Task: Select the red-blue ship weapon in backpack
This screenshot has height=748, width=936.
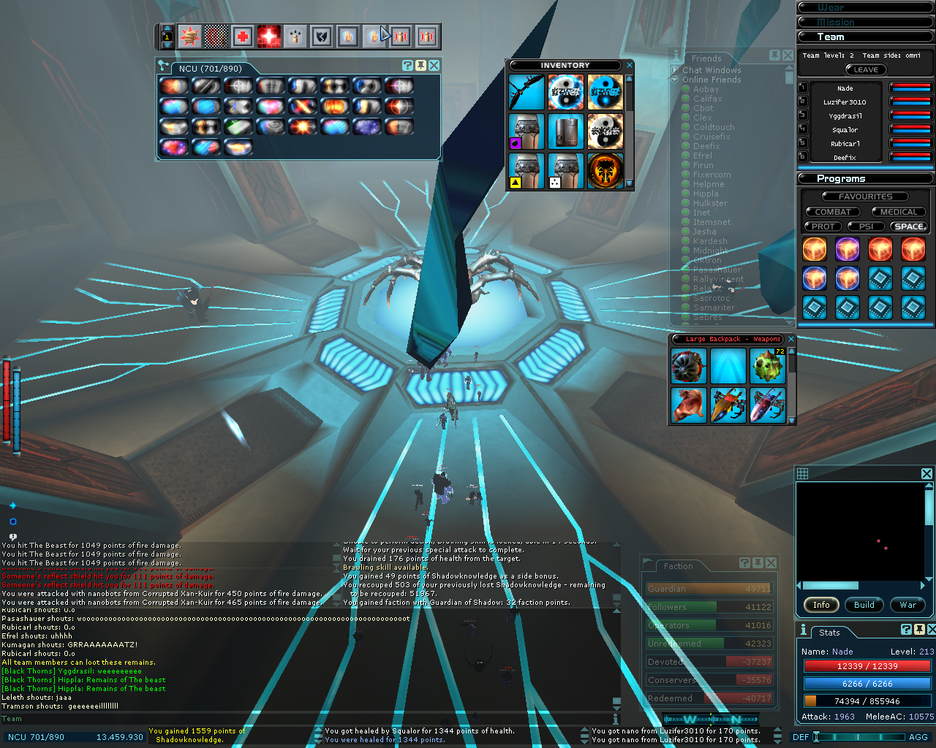Action: point(768,405)
